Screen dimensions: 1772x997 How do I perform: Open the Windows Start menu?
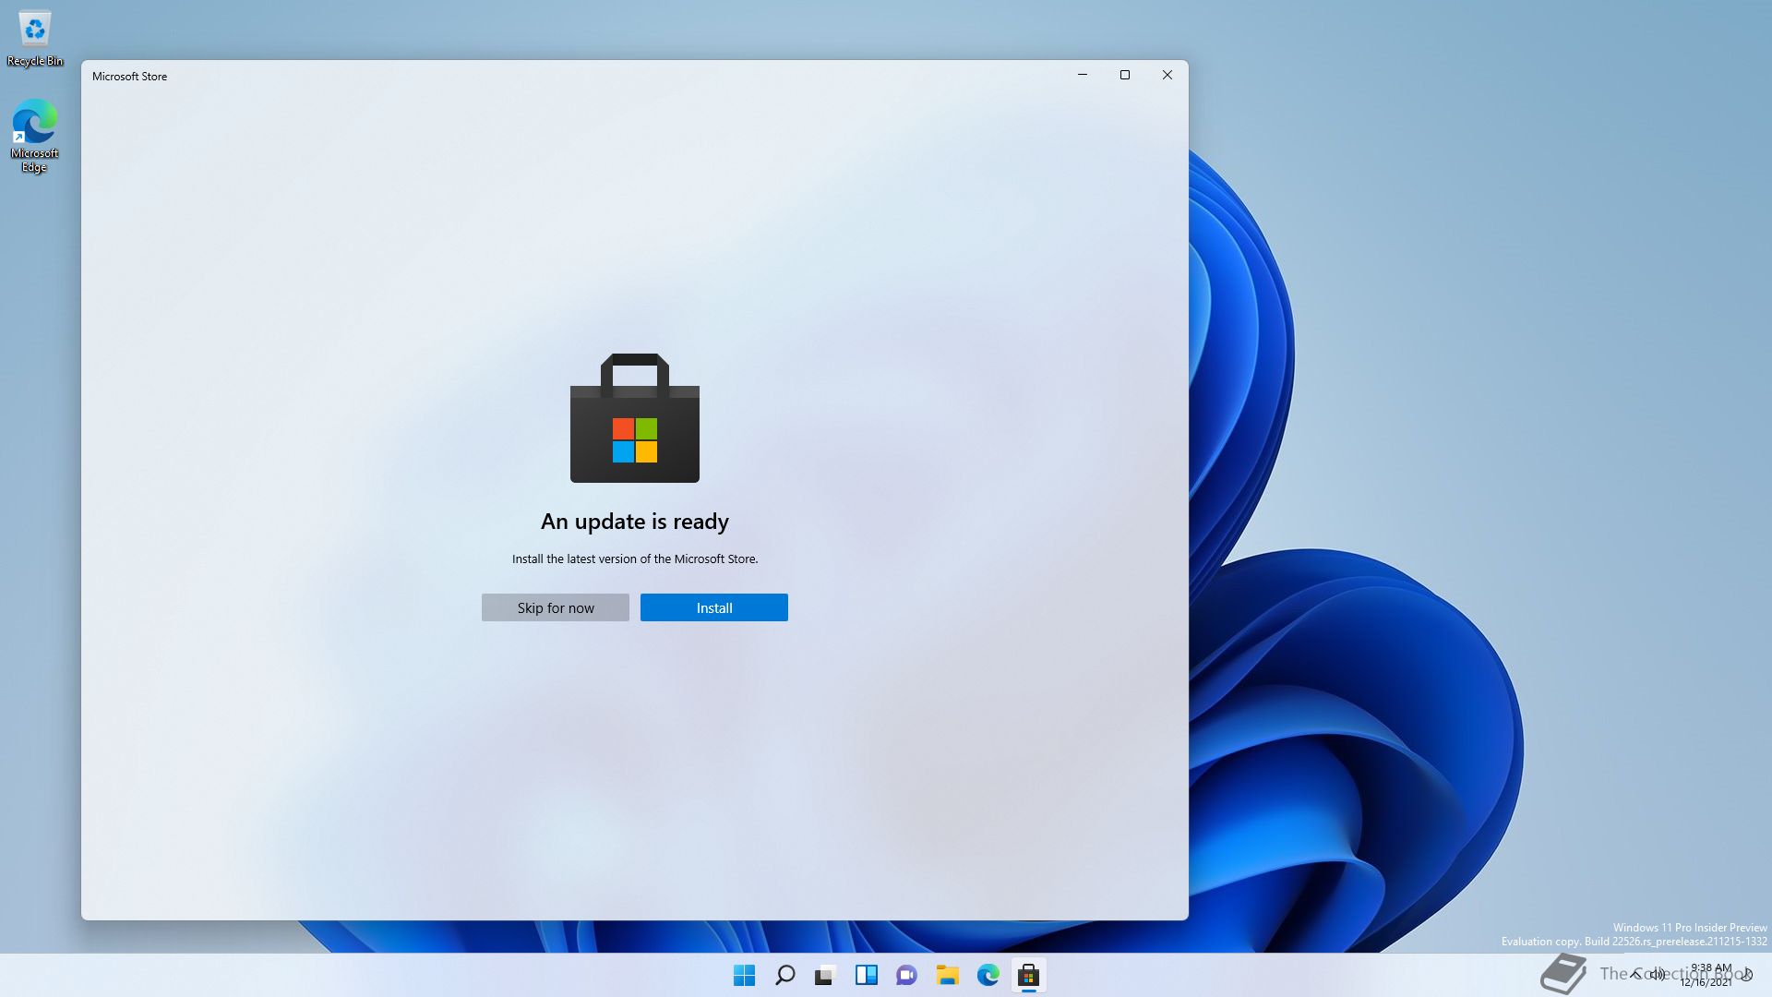(744, 975)
